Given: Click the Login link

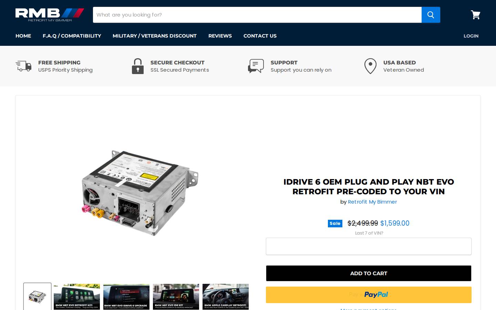Looking at the screenshot, I should (x=471, y=36).
